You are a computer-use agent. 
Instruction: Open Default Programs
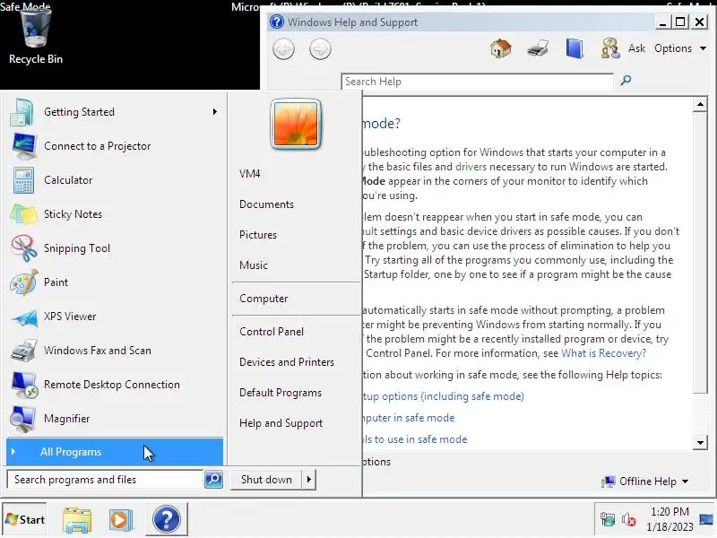point(281,393)
